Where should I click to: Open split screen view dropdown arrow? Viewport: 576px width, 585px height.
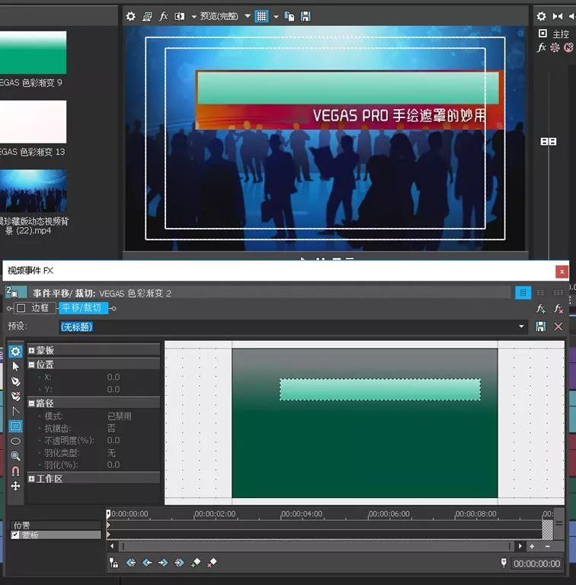194,17
